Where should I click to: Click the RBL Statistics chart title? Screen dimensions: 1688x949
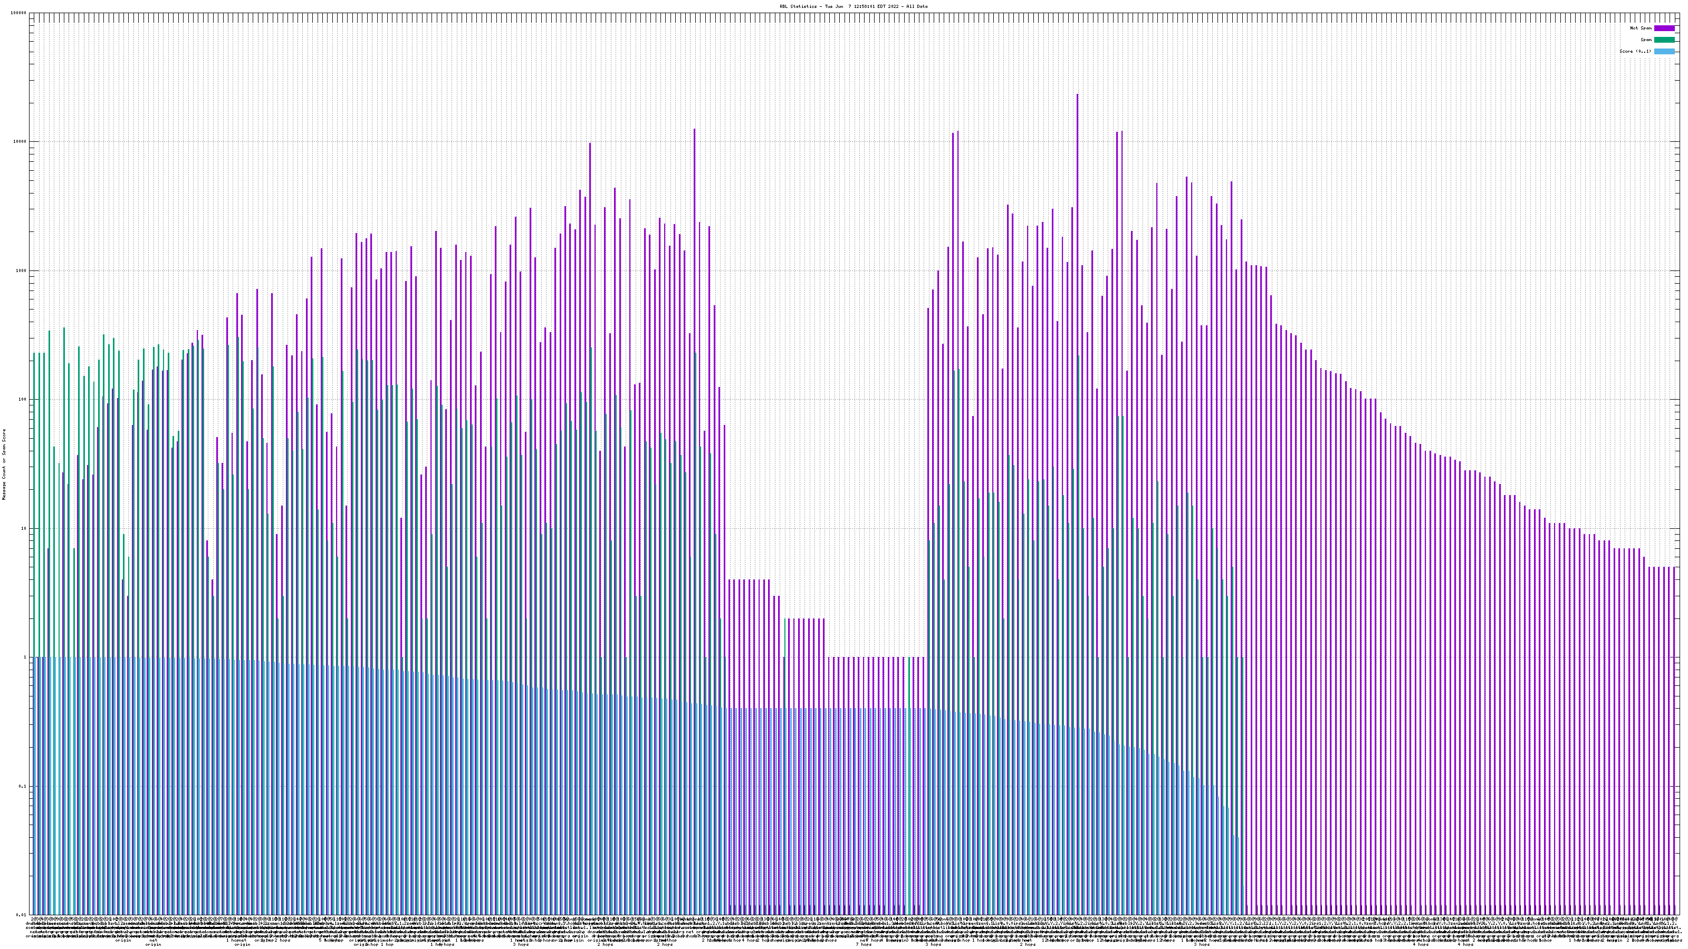pyautogui.click(x=853, y=6)
